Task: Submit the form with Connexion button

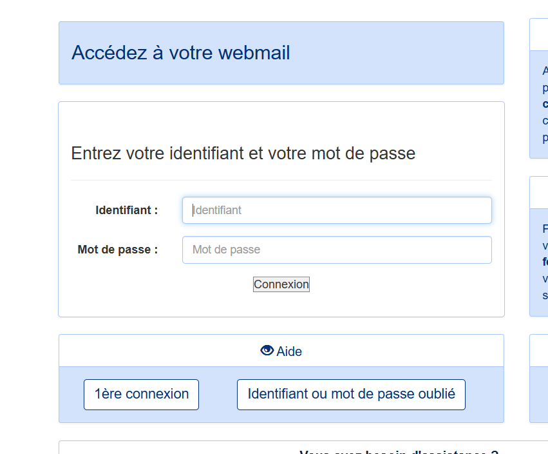Action: 281,284
